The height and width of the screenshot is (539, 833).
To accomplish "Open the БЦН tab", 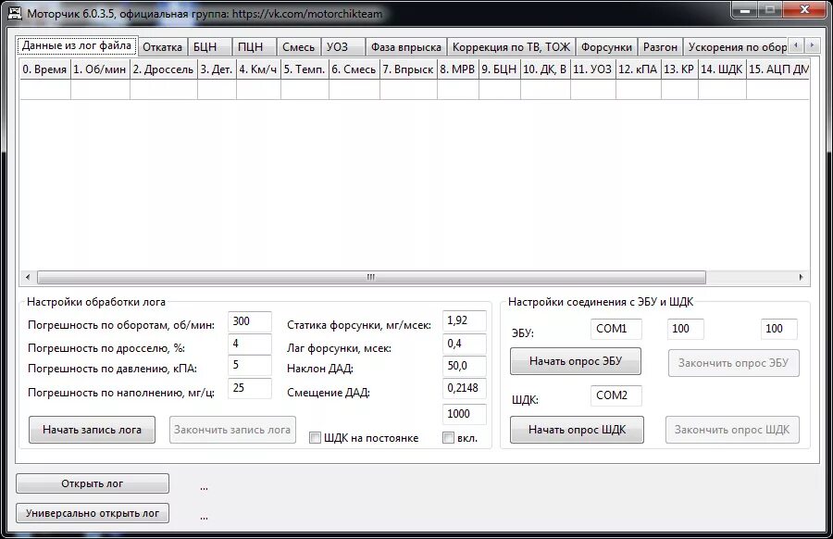I will click(x=210, y=47).
